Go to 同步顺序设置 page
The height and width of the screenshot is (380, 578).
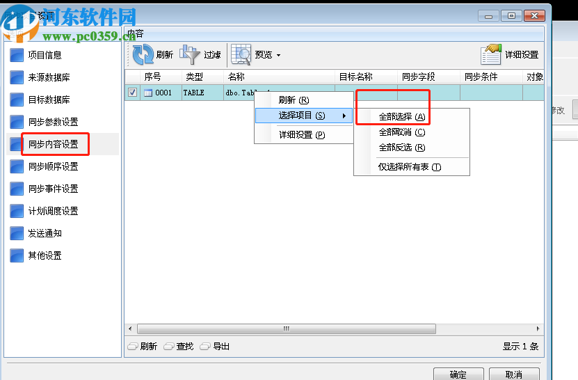(54, 166)
